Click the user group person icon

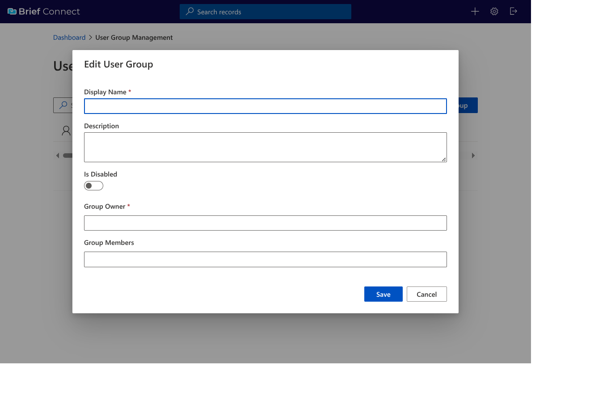pos(66,130)
